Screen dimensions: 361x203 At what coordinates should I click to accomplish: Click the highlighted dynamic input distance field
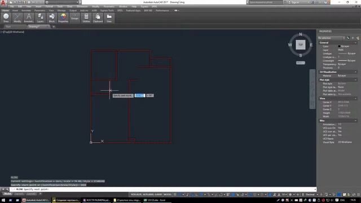click(x=140, y=95)
